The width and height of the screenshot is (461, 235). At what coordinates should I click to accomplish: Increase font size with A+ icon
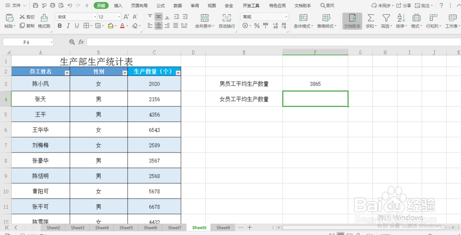point(126,17)
